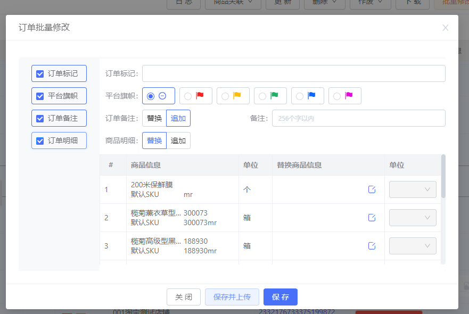Choose 追加 for 订单备注
The width and height of the screenshot is (469, 314).
click(178, 118)
